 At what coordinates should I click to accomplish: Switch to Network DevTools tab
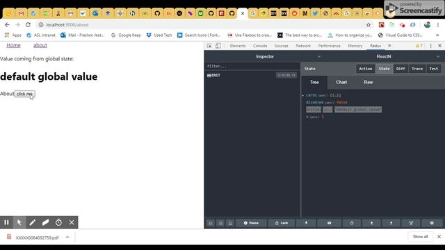[x=303, y=46]
